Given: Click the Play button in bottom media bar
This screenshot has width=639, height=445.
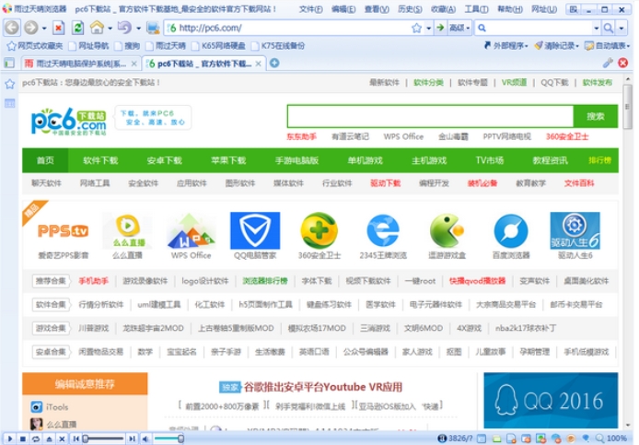Looking at the screenshot, I should [10, 439].
